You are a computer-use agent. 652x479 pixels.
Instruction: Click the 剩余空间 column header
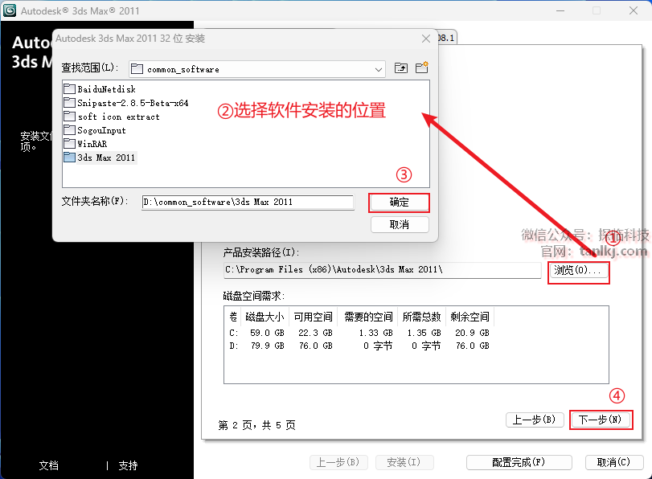[470, 317]
